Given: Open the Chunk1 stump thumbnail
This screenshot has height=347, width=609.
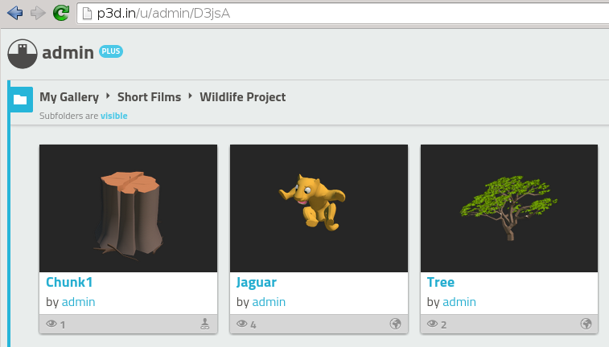Looking at the screenshot, I should click(x=128, y=208).
